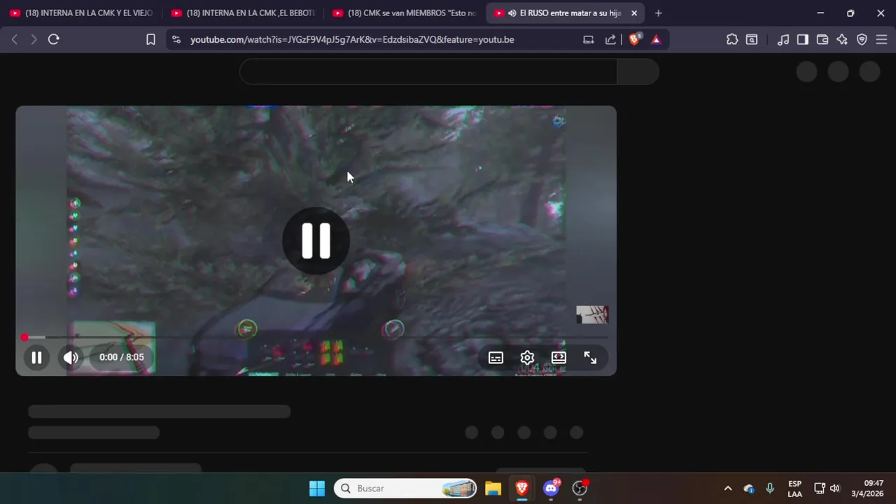Open the Windows Start menu
Screen dimensions: 896x504
(x=317, y=488)
